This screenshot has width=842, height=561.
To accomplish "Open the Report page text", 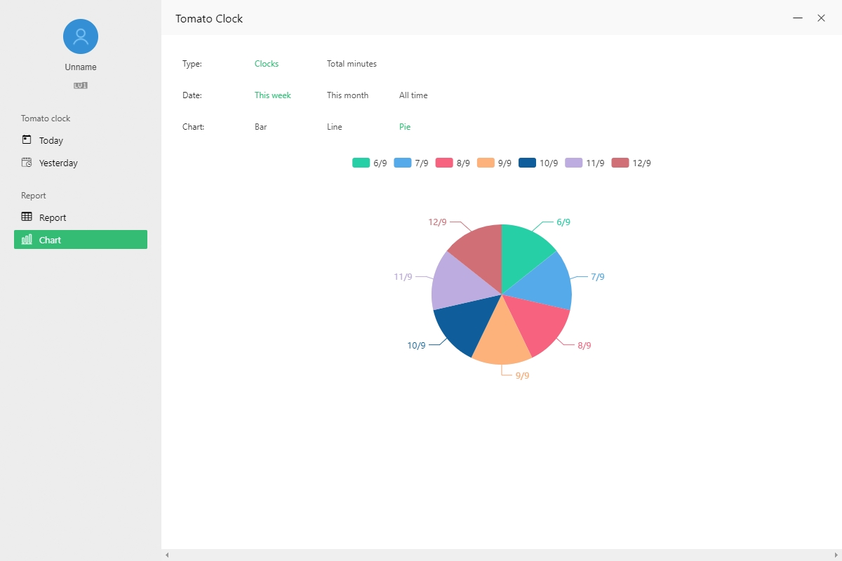I will coord(53,218).
